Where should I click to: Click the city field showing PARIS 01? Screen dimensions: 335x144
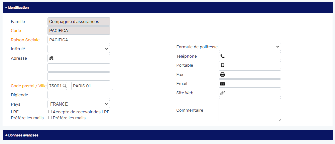click(x=92, y=86)
